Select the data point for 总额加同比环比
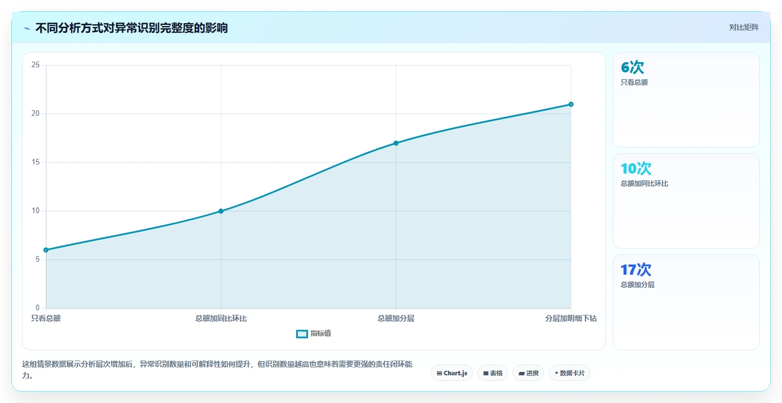782x403 pixels. pos(221,211)
